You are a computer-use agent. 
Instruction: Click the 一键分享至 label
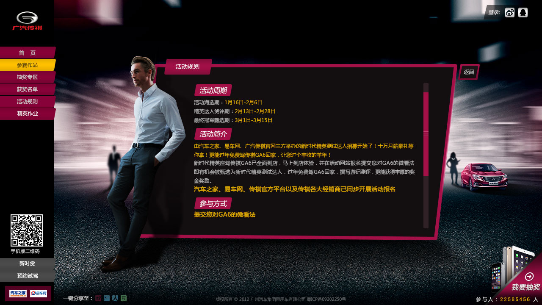coord(78,298)
